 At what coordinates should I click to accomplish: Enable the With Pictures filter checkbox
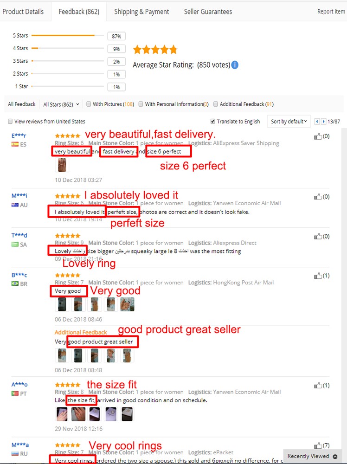point(89,104)
